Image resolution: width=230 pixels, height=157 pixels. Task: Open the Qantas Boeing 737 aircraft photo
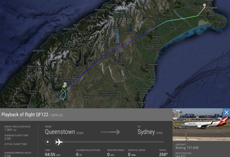[201, 124]
